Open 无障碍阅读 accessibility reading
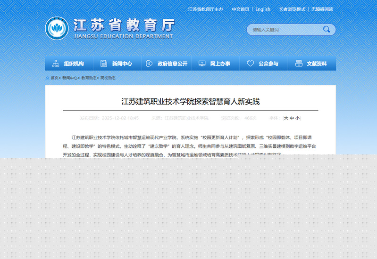This screenshot has width=377, height=259. click(x=322, y=9)
